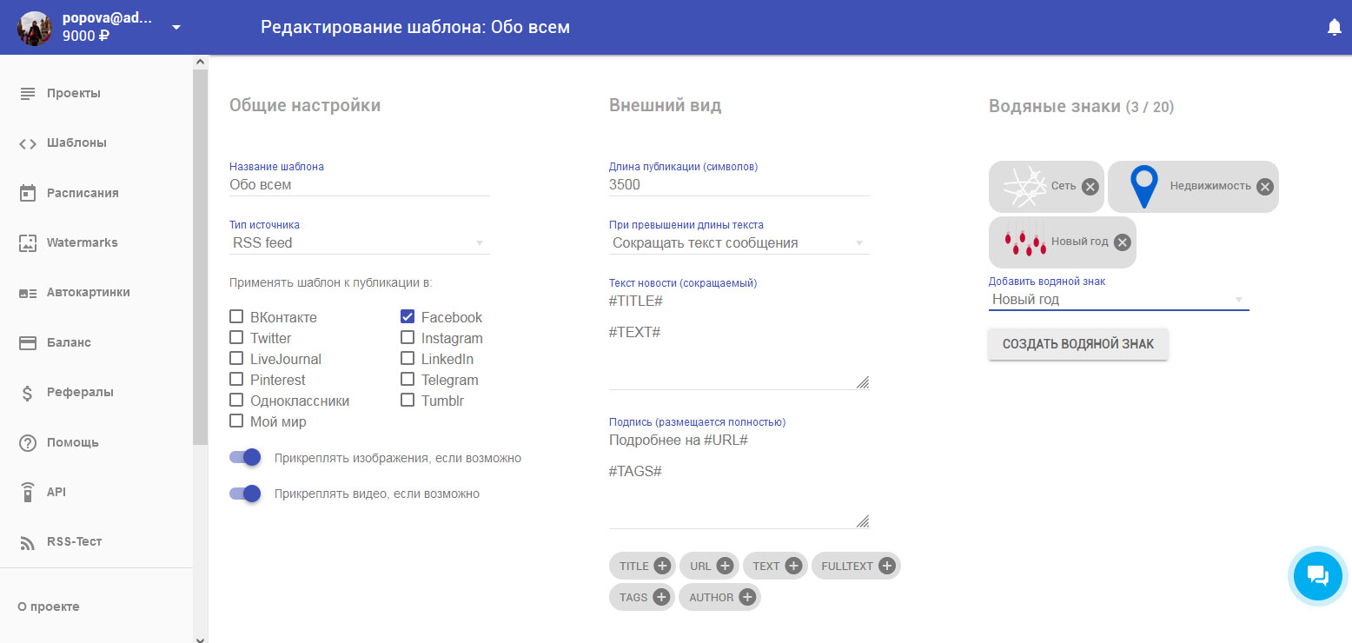This screenshot has width=1352, height=643.
Task: Open the live chat bubble
Action: 1317,575
